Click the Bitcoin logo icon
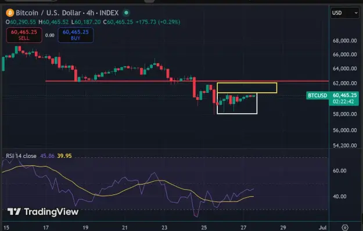The width and height of the screenshot is (363, 231). tap(10, 13)
